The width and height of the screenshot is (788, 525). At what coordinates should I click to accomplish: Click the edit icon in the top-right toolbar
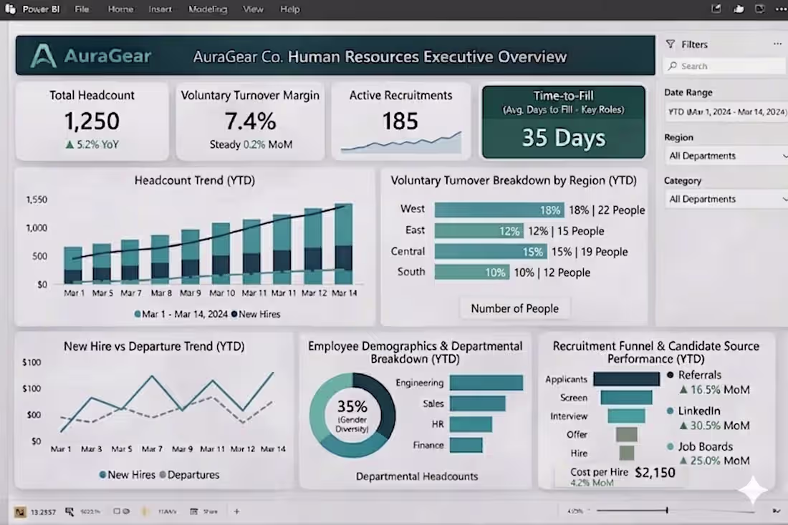[716, 8]
